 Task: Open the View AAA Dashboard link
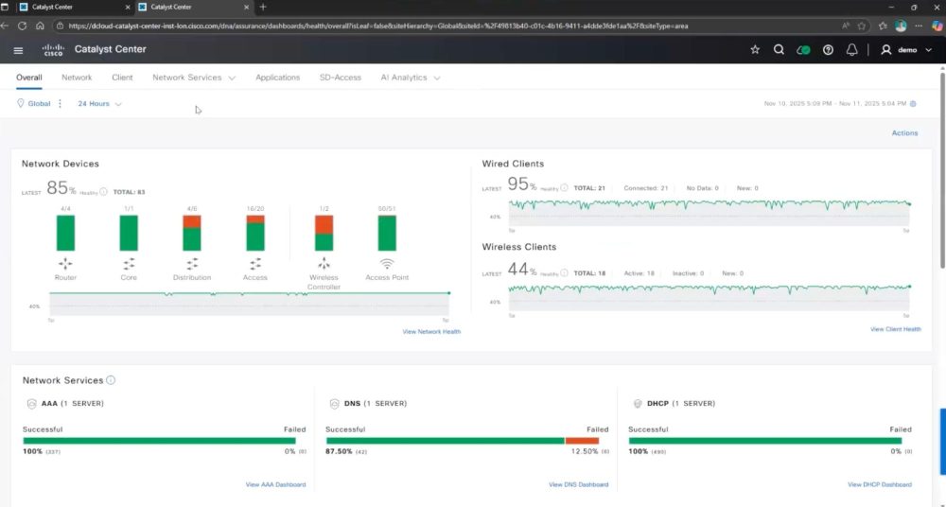click(x=275, y=484)
